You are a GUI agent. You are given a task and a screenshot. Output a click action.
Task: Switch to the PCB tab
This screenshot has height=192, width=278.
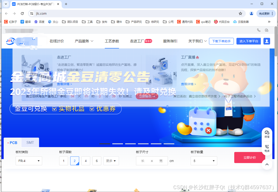12,143
